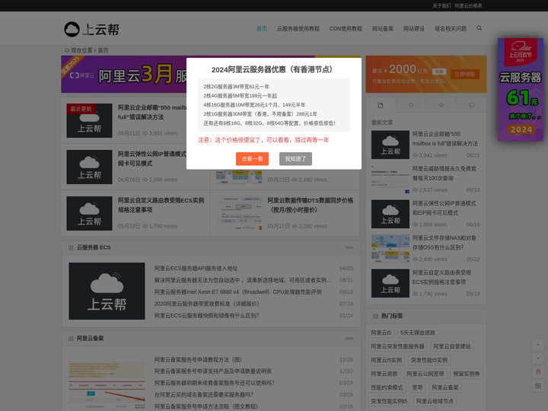Expand 阿里云备案 section more dots

349,338
